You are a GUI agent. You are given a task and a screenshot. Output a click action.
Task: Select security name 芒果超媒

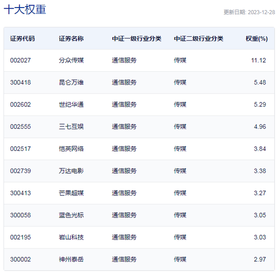71,193
